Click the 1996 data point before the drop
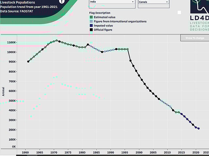This screenshot has height=156, width=209. 128,49
